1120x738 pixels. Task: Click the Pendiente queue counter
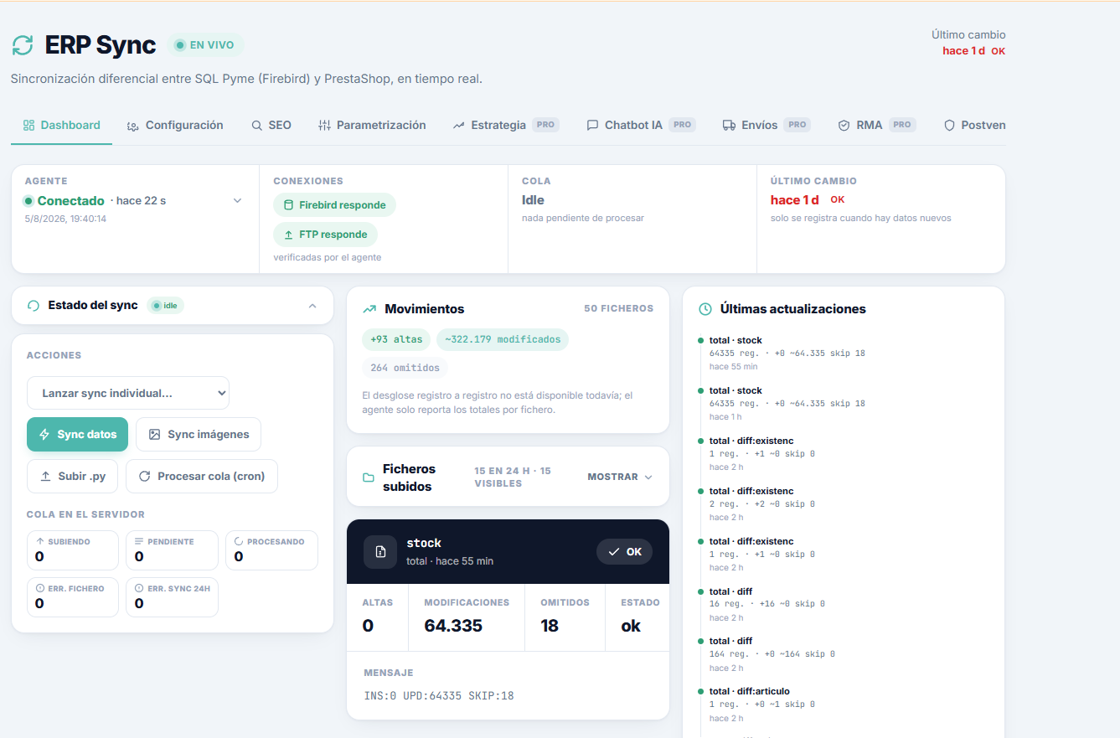coord(173,550)
